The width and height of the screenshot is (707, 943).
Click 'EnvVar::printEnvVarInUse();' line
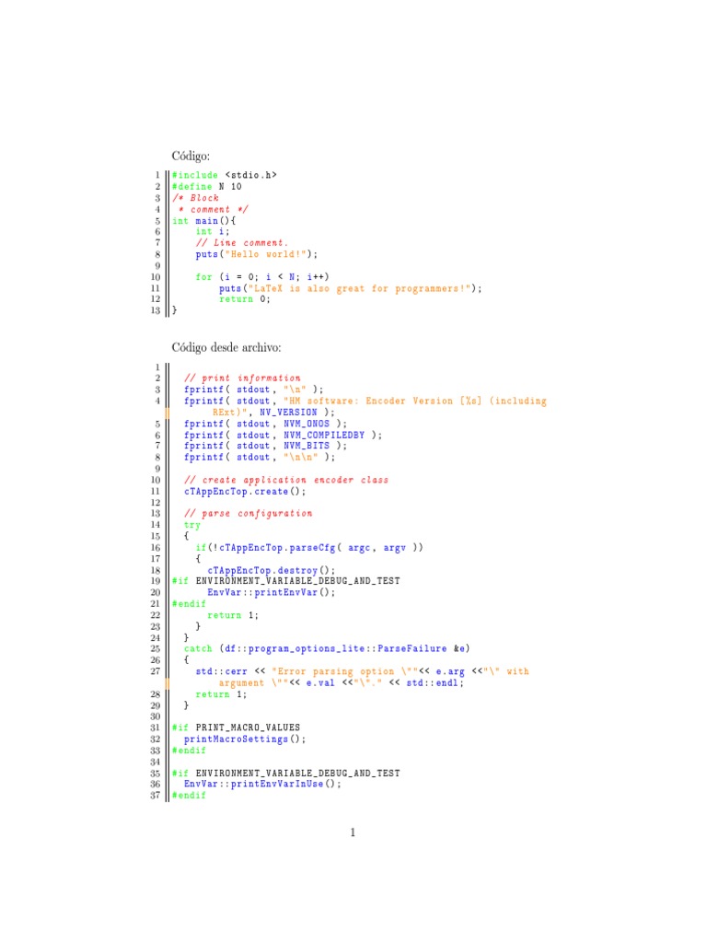(262, 785)
